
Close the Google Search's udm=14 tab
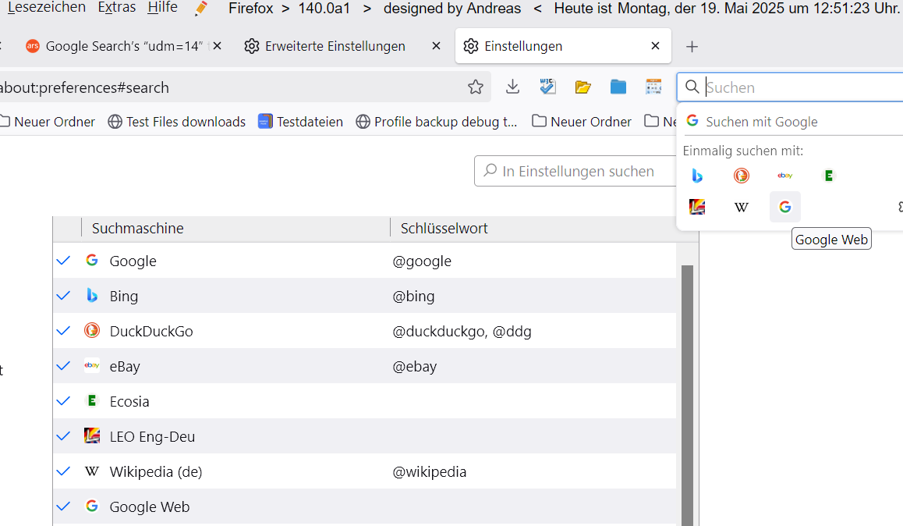click(217, 46)
